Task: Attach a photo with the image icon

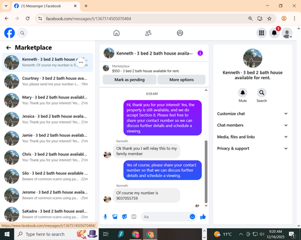Action: click(115, 217)
